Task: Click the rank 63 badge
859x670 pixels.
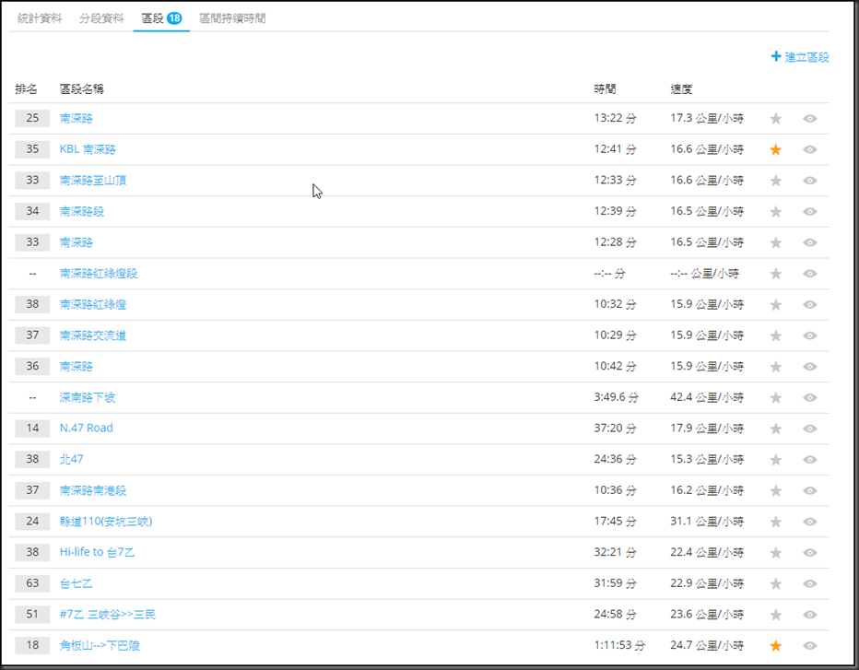Action: [x=32, y=583]
